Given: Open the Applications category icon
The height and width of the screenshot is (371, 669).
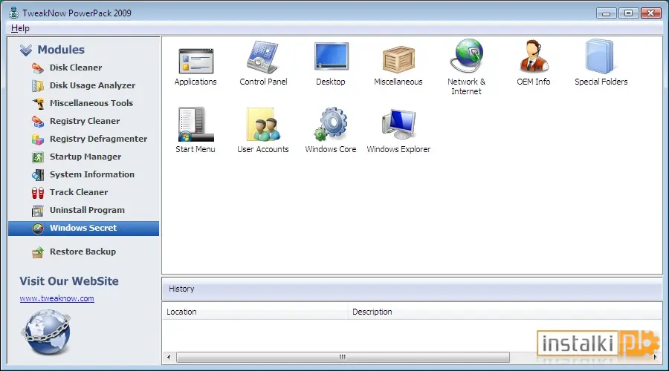Looking at the screenshot, I should click(x=195, y=61).
